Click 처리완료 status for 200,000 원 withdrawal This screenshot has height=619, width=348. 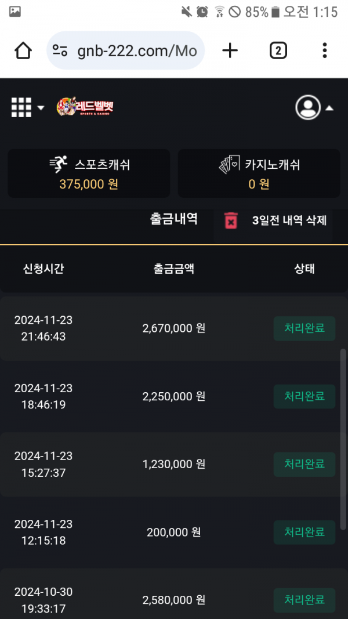tap(304, 532)
